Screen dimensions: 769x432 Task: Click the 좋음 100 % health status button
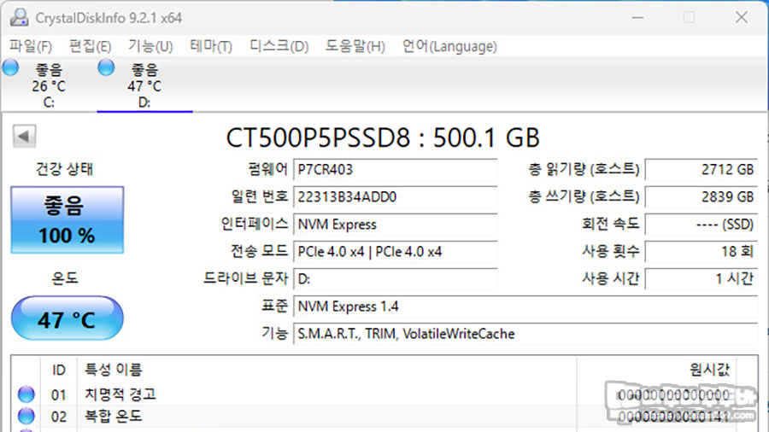pos(68,220)
